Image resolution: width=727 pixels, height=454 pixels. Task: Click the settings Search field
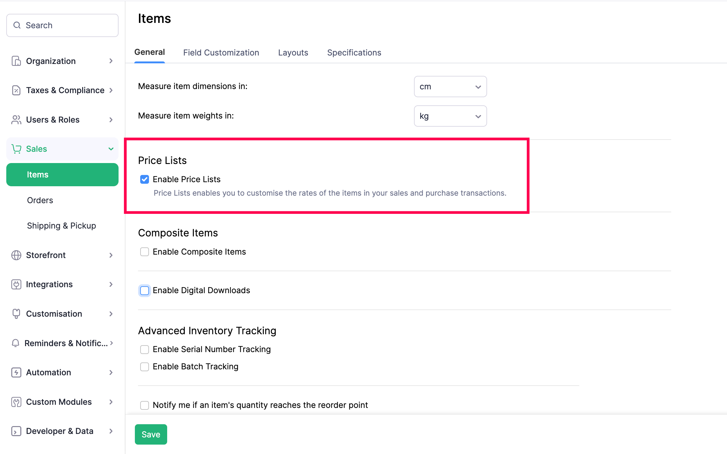coord(63,25)
